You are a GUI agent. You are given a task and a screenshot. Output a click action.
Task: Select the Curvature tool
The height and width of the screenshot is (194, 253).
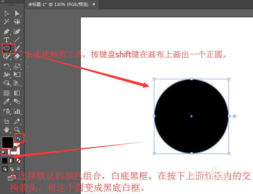pyautogui.click(x=17, y=31)
